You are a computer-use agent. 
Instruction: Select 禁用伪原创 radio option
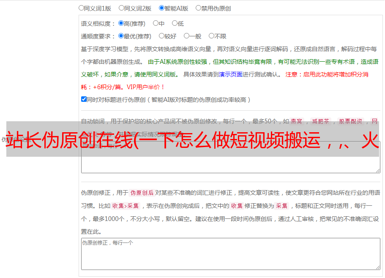[198, 8]
